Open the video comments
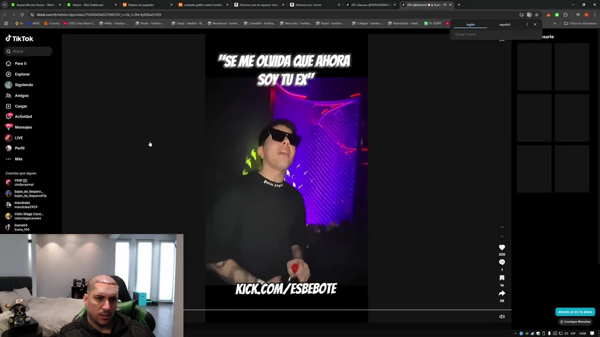This screenshot has height=337, width=600. [502, 262]
